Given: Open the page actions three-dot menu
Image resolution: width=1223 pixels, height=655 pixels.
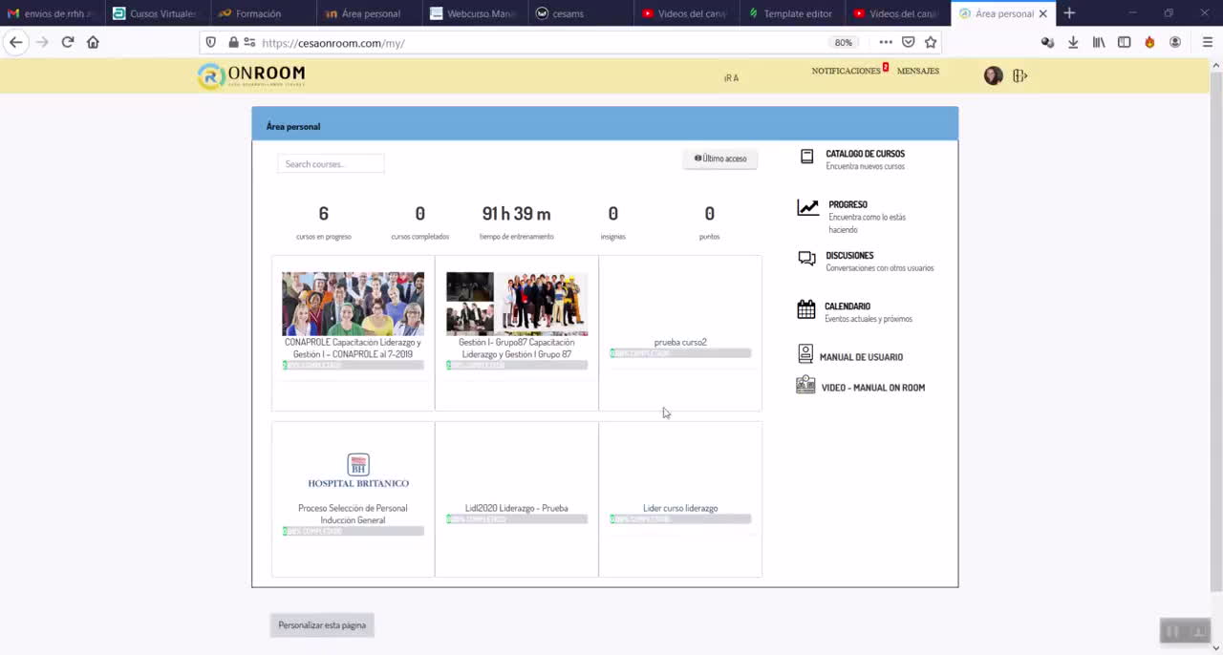Looking at the screenshot, I should (x=886, y=42).
